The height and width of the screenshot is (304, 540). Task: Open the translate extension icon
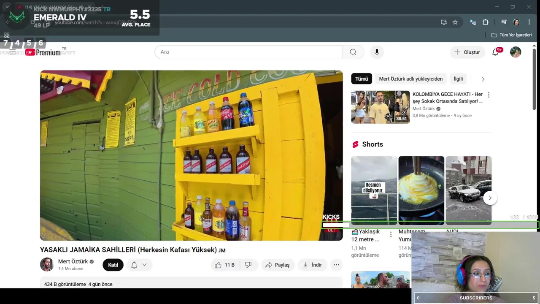point(472,22)
